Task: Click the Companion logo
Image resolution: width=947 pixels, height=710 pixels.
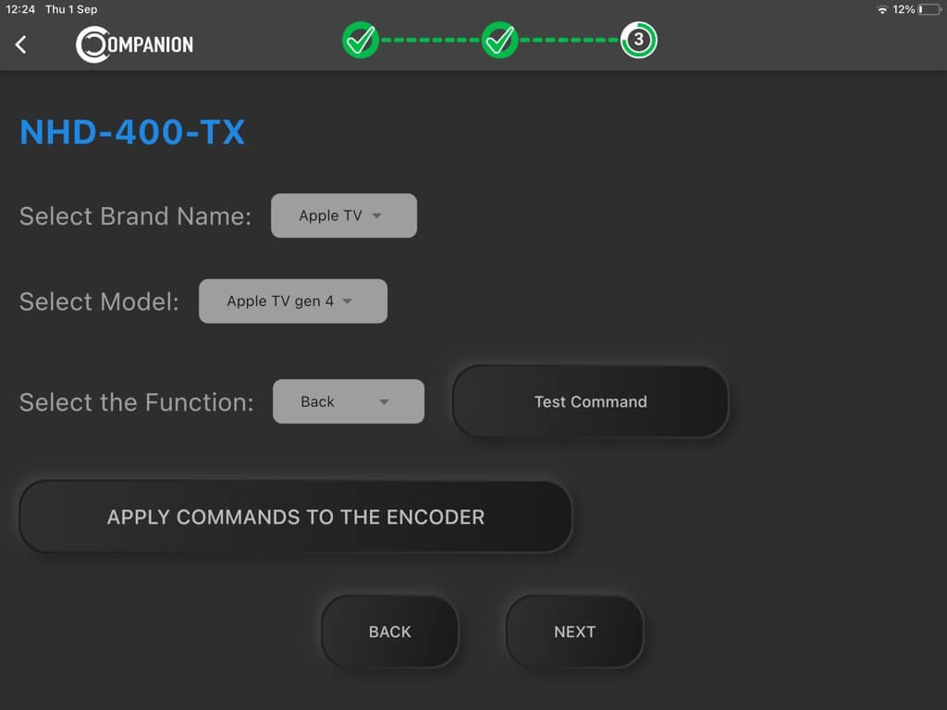Action: click(133, 43)
